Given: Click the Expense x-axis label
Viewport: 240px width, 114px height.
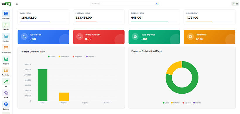Looking at the screenshot, I should coord(85,103).
